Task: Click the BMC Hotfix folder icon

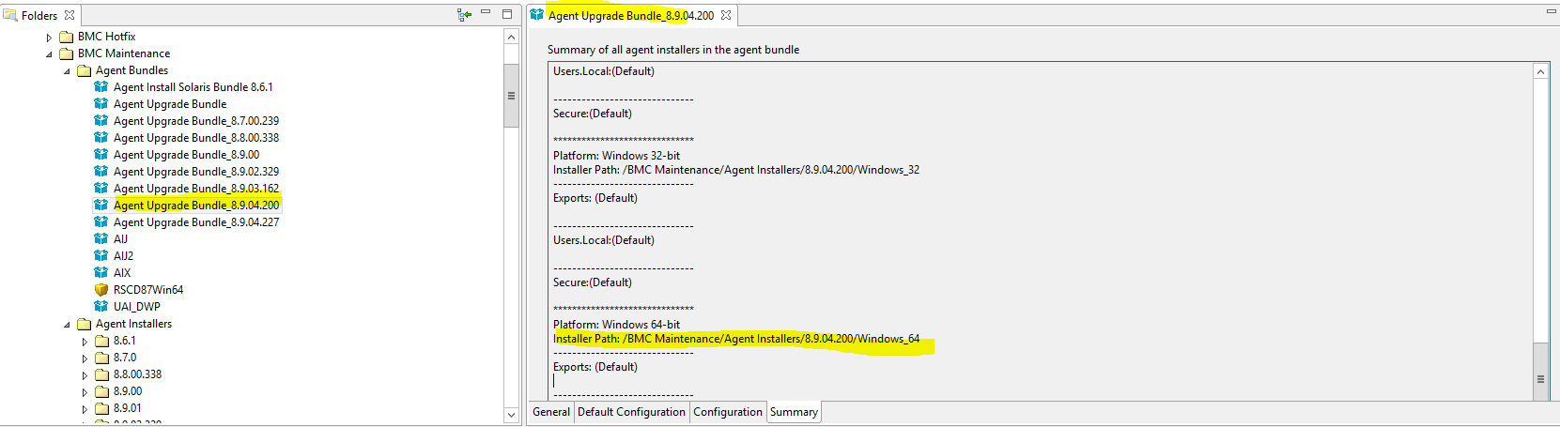Action: tap(67, 37)
